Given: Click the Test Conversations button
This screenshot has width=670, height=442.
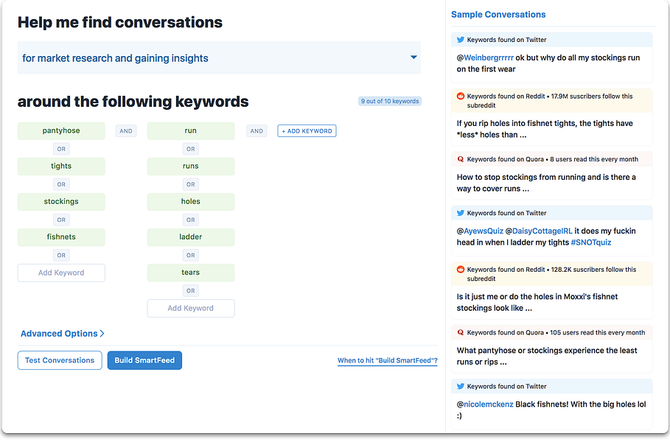Looking at the screenshot, I should pos(60,360).
